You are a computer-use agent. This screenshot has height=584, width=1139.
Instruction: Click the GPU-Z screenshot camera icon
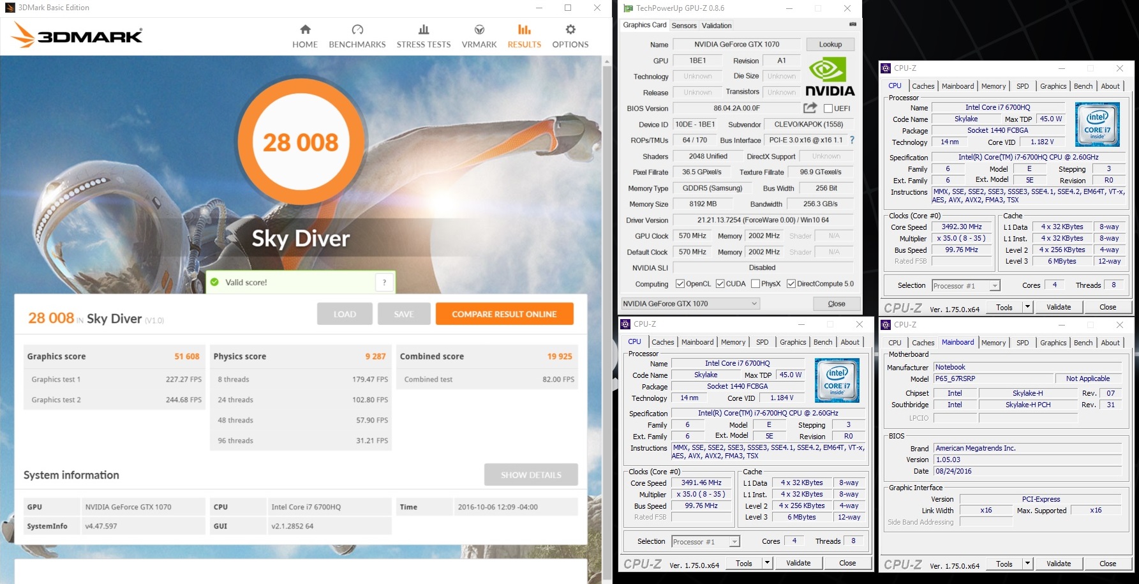pyautogui.click(x=852, y=24)
